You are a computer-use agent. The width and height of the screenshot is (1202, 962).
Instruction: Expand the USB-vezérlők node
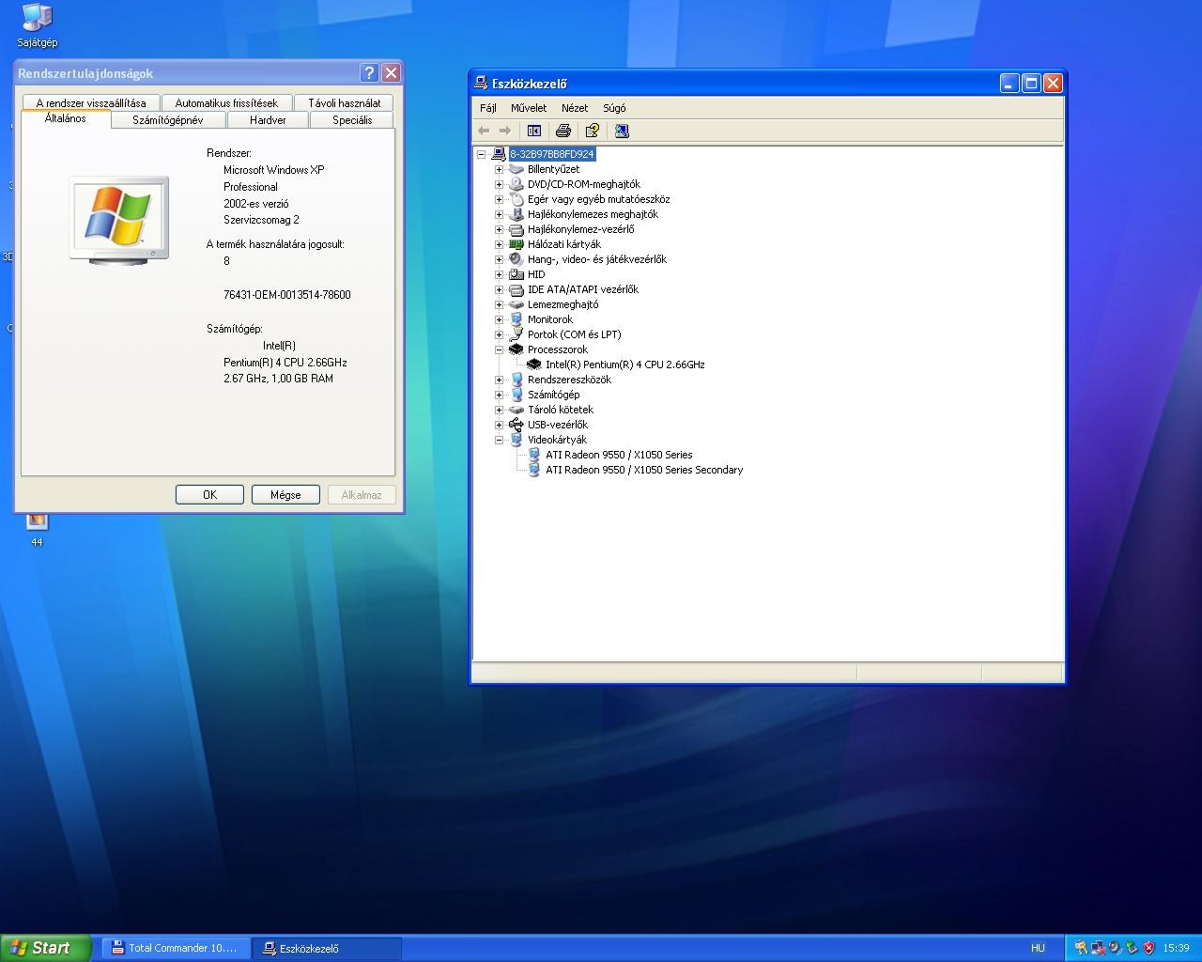click(499, 425)
